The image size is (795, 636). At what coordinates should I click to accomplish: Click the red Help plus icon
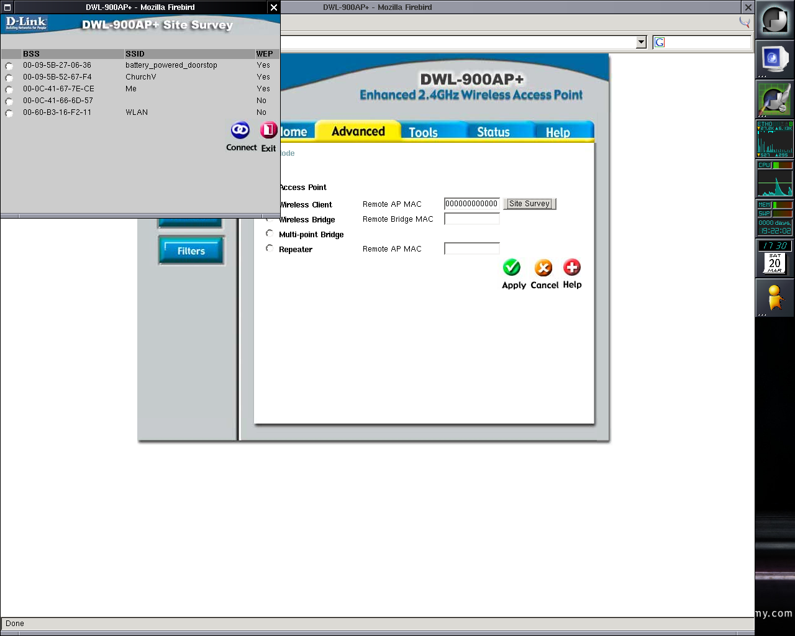pyautogui.click(x=572, y=268)
